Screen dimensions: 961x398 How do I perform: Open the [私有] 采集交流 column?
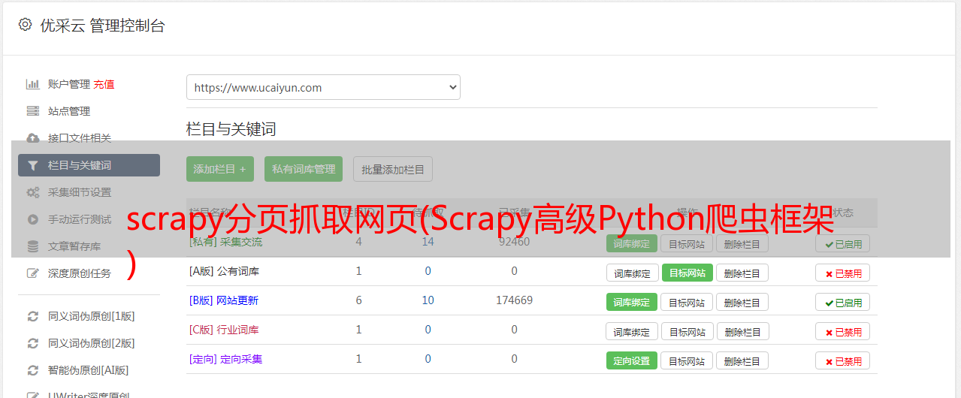225,242
